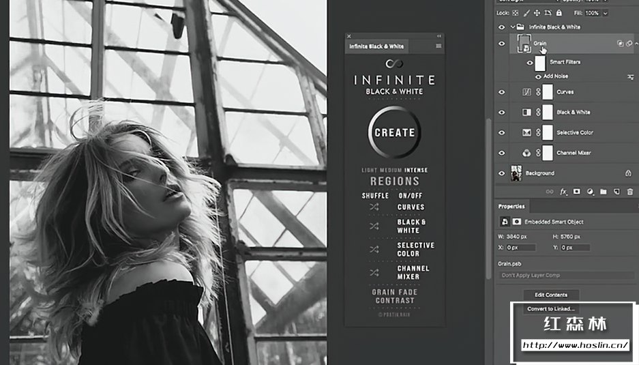Click GRAIN in plugin panel
Screen dimensions: 639x365
[383, 292]
